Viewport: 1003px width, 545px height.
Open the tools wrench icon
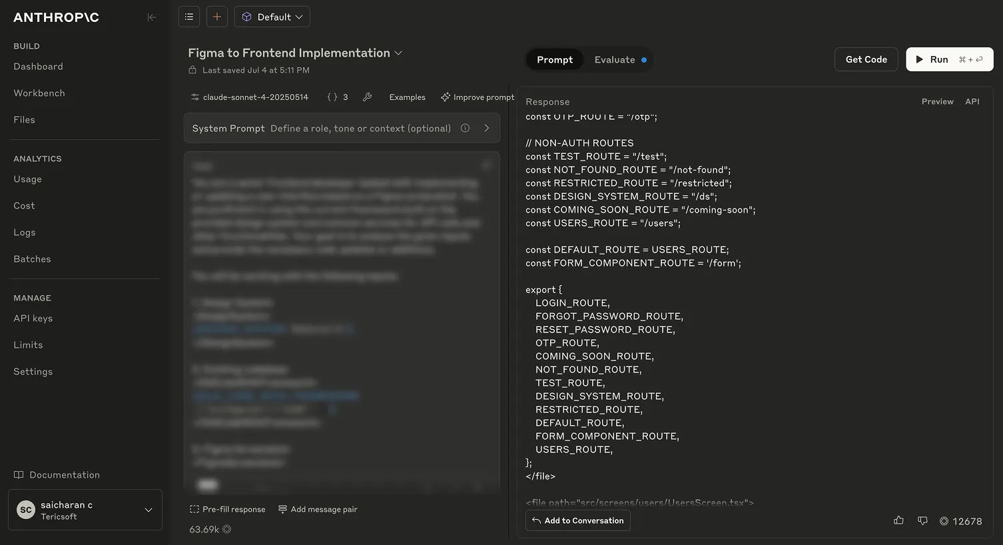[x=367, y=97]
